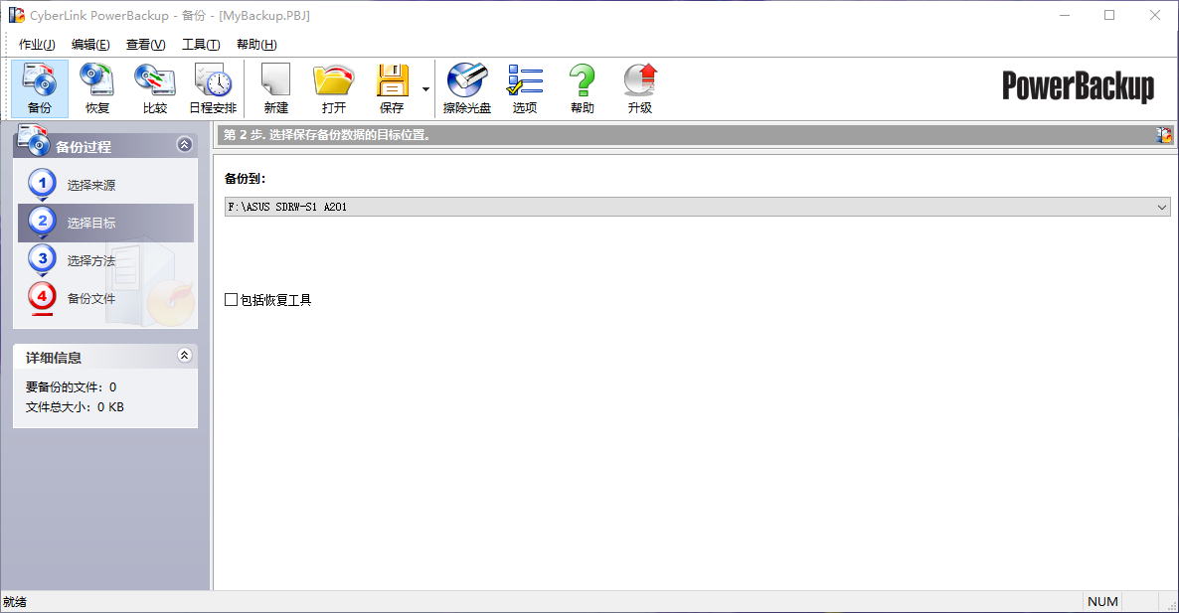Click the CyberLink app icon in title bar
Viewport: 1179px width, 613px height.
click(17, 15)
